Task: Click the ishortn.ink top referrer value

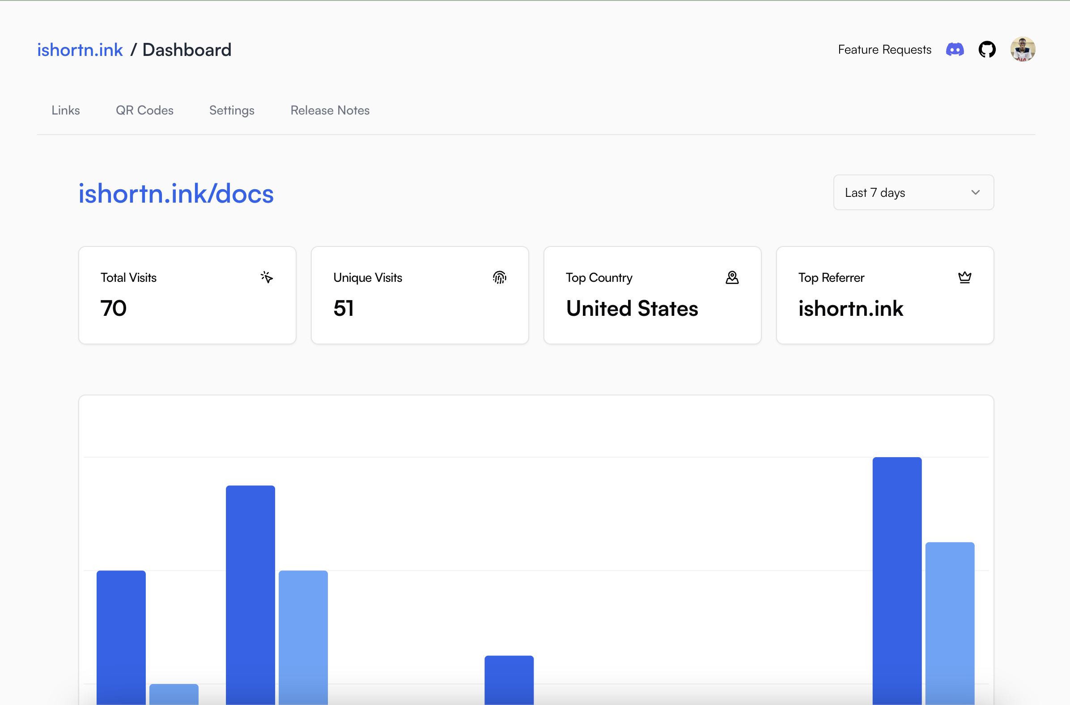Action: tap(851, 309)
